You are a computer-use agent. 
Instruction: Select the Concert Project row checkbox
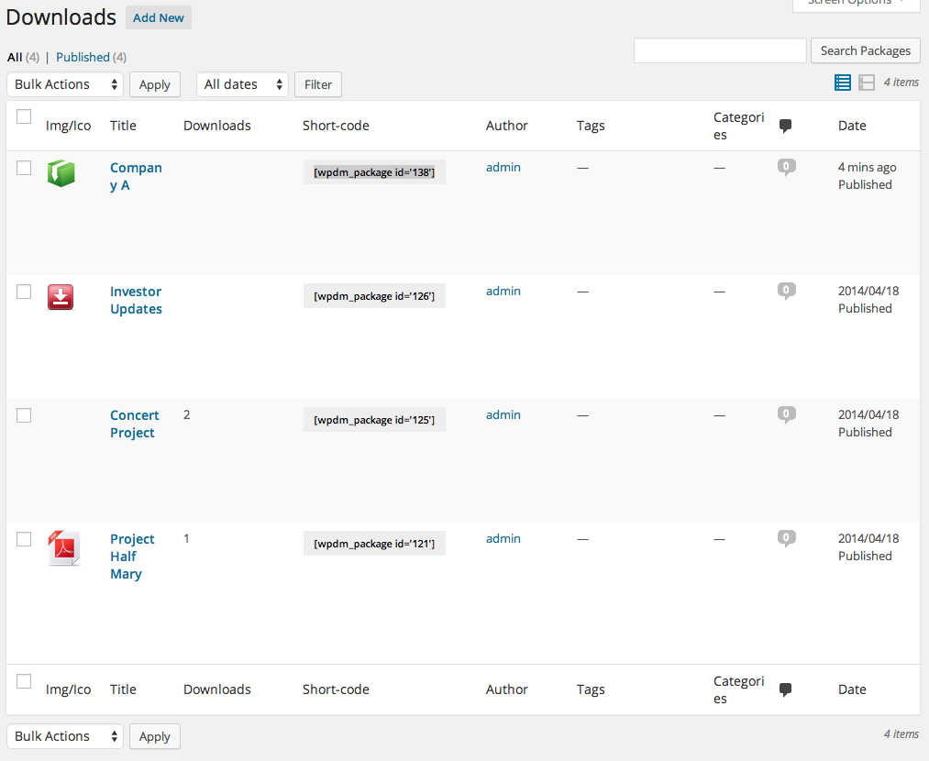pyautogui.click(x=24, y=415)
